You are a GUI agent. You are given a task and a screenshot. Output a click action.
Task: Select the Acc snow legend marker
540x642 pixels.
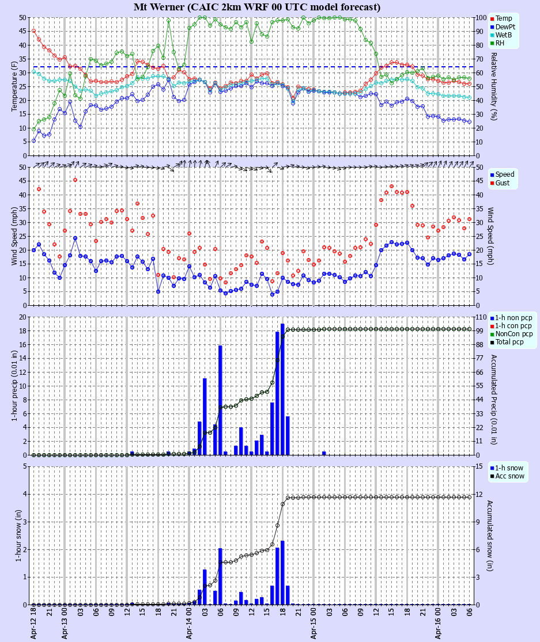pyautogui.click(x=492, y=476)
